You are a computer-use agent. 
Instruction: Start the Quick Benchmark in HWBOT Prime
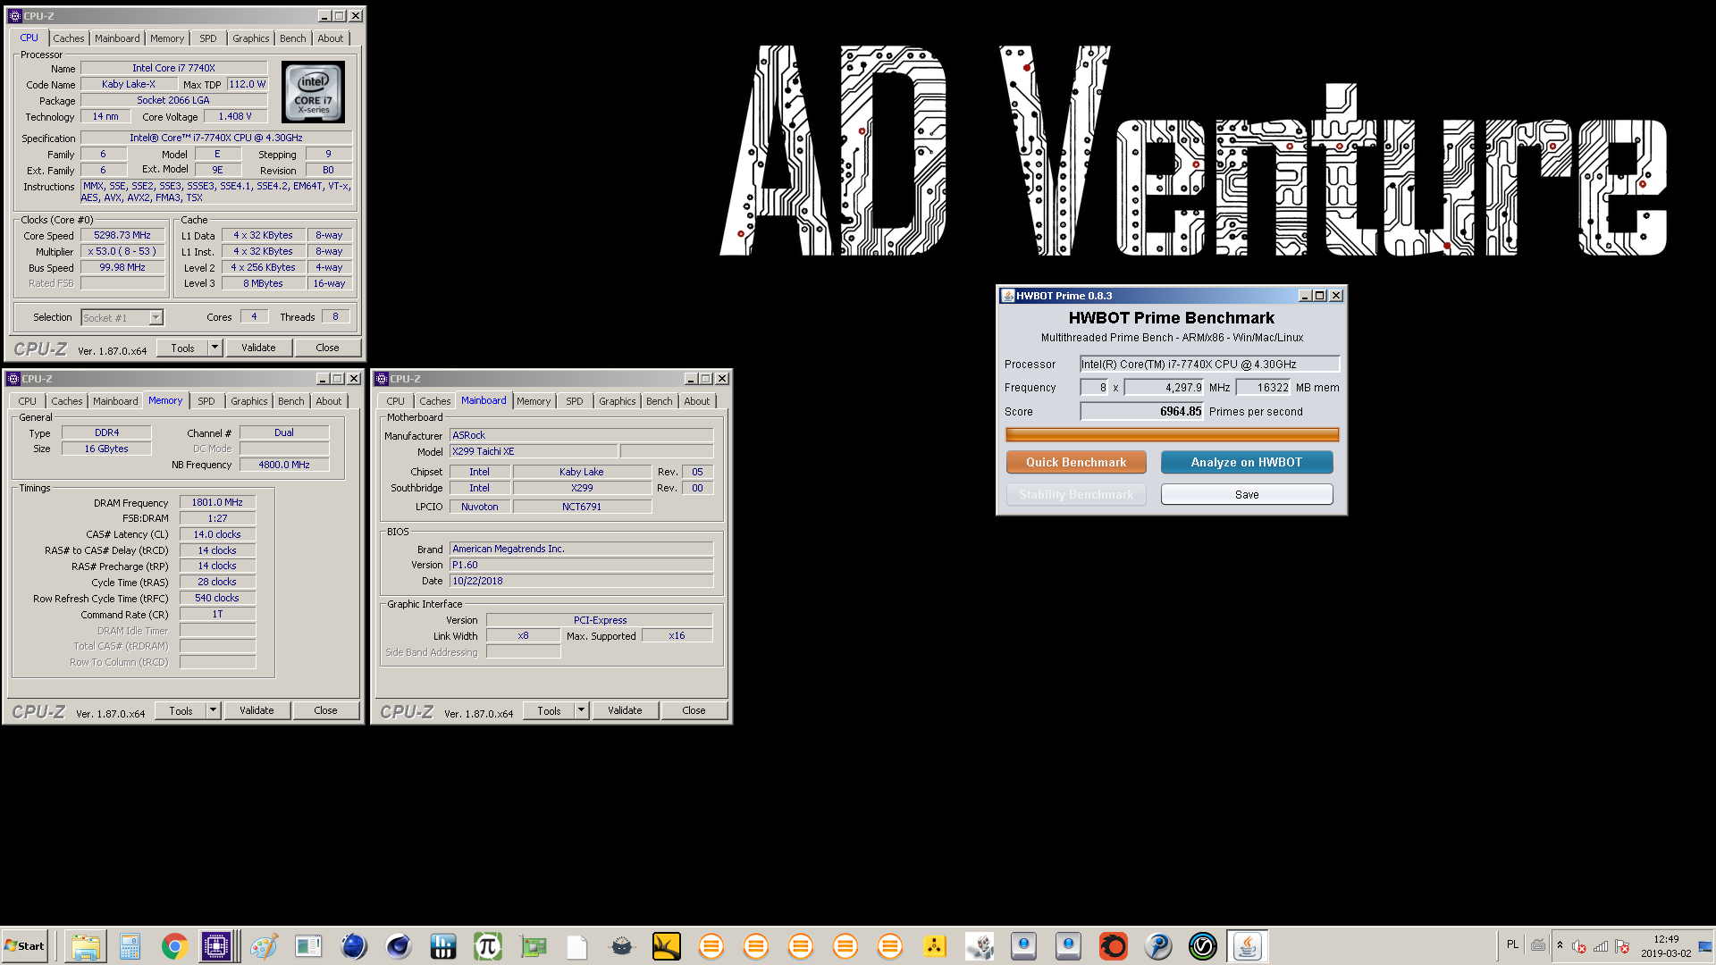pyautogui.click(x=1076, y=462)
